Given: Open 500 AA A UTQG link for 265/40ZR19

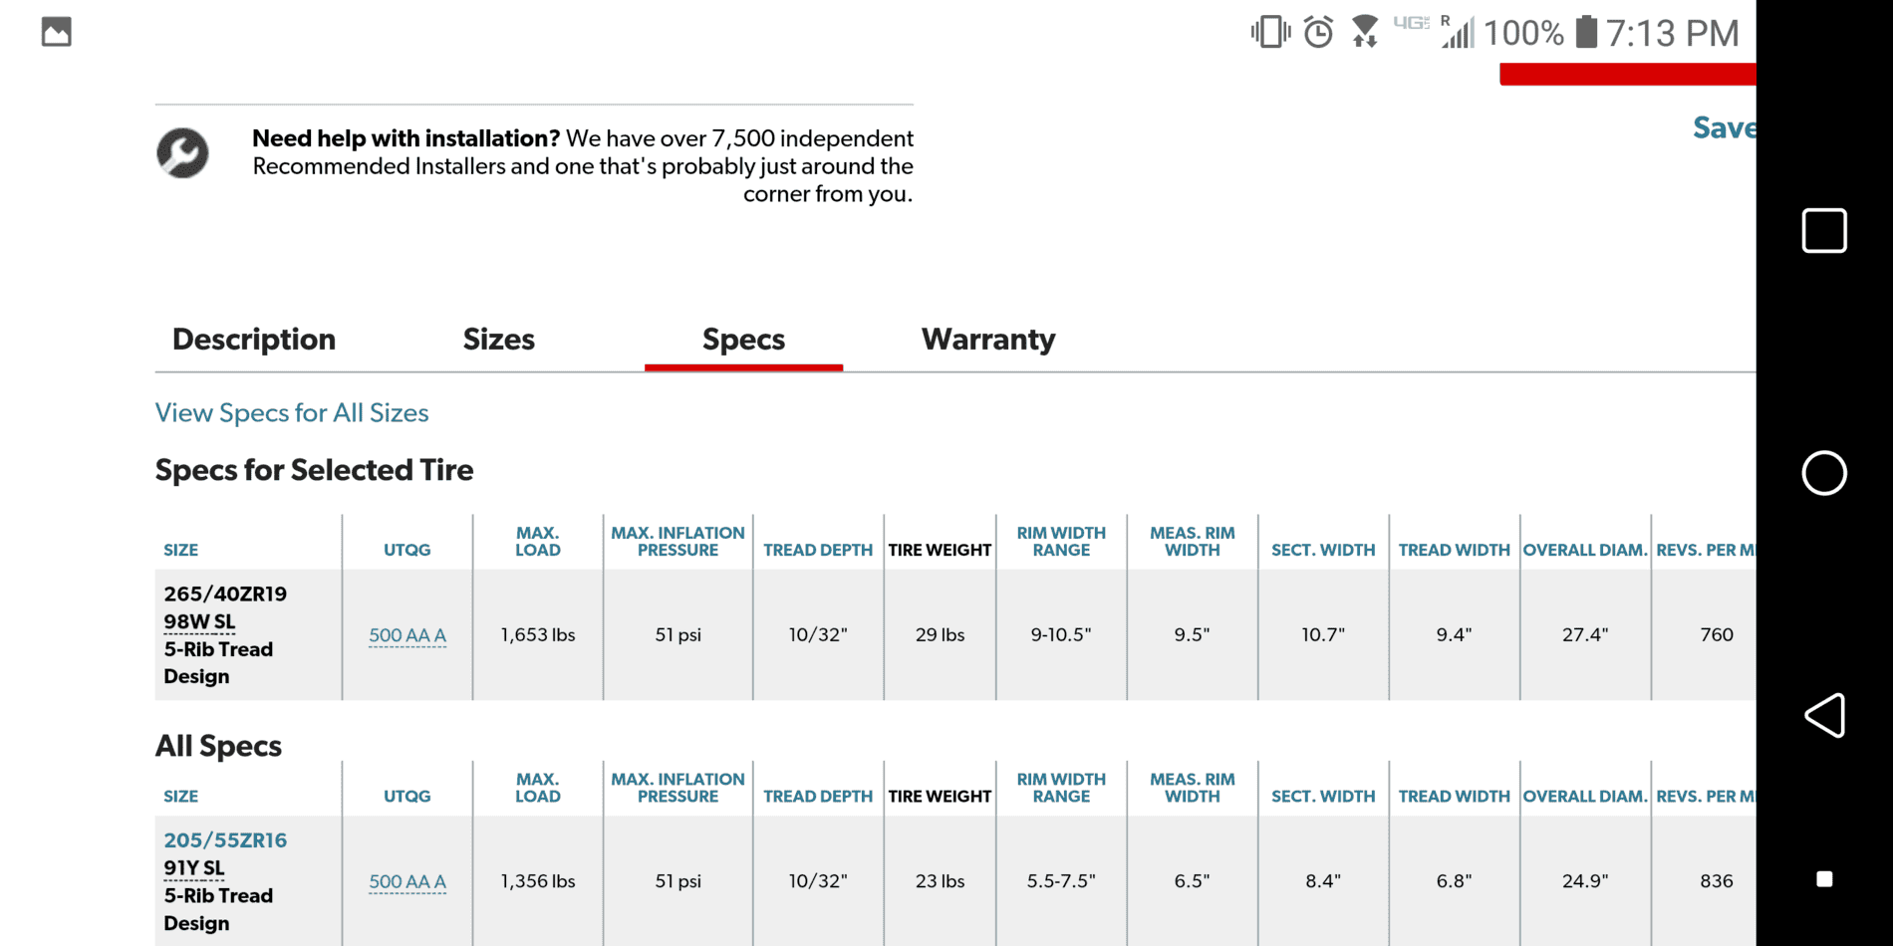Looking at the screenshot, I should tap(407, 635).
